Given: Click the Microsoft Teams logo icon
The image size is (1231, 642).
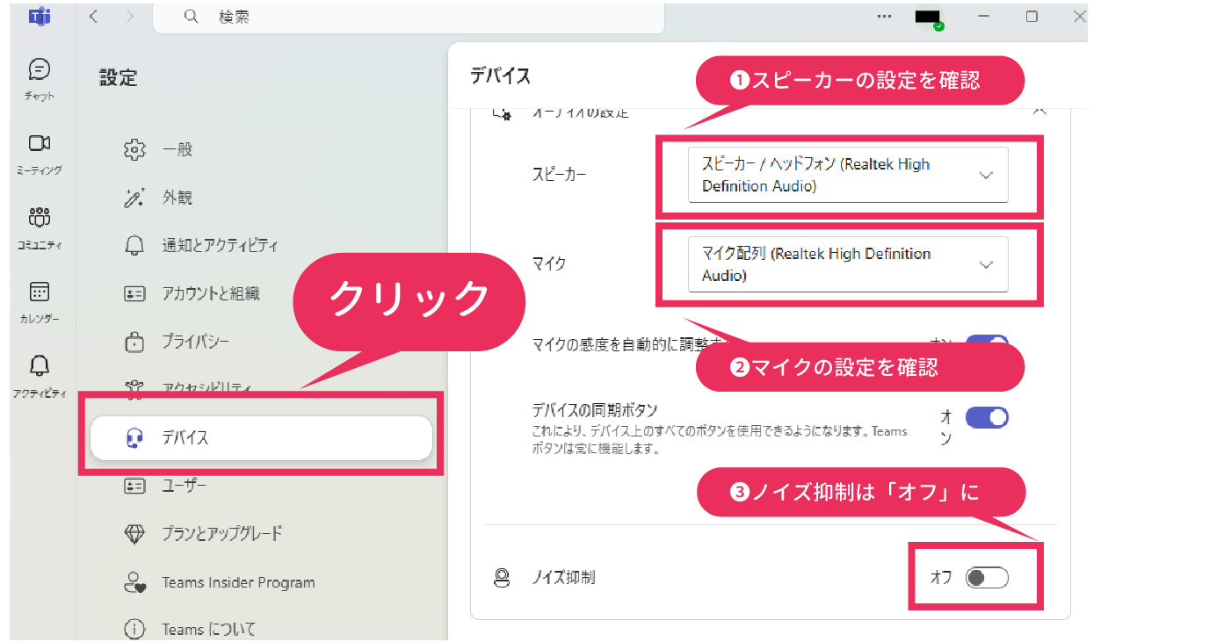Looking at the screenshot, I should (39, 17).
